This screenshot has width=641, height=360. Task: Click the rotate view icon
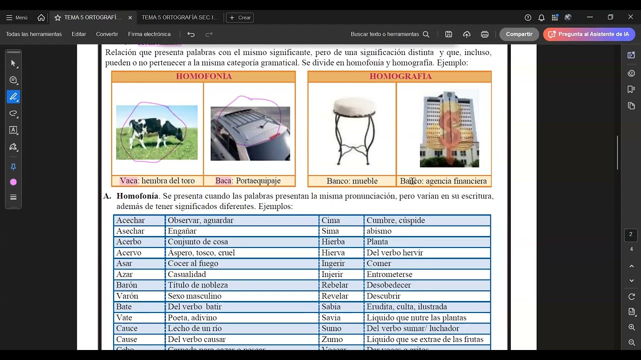(x=631, y=296)
